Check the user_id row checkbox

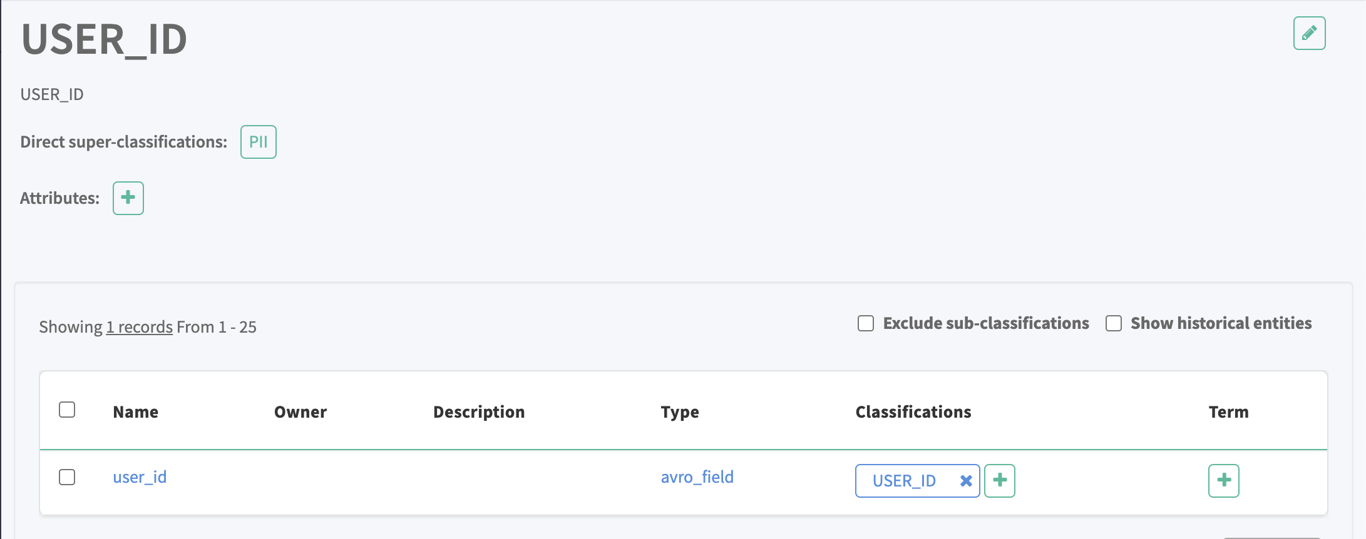click(x=67, y=477)
